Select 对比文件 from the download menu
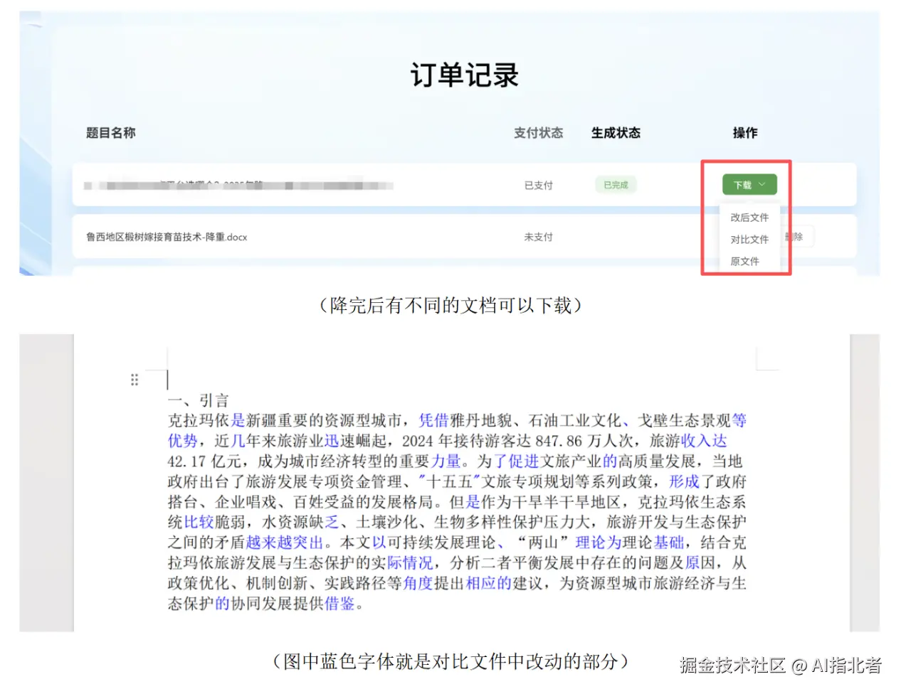The height and width of the screenshot is (694, 901). click(749, 239)
